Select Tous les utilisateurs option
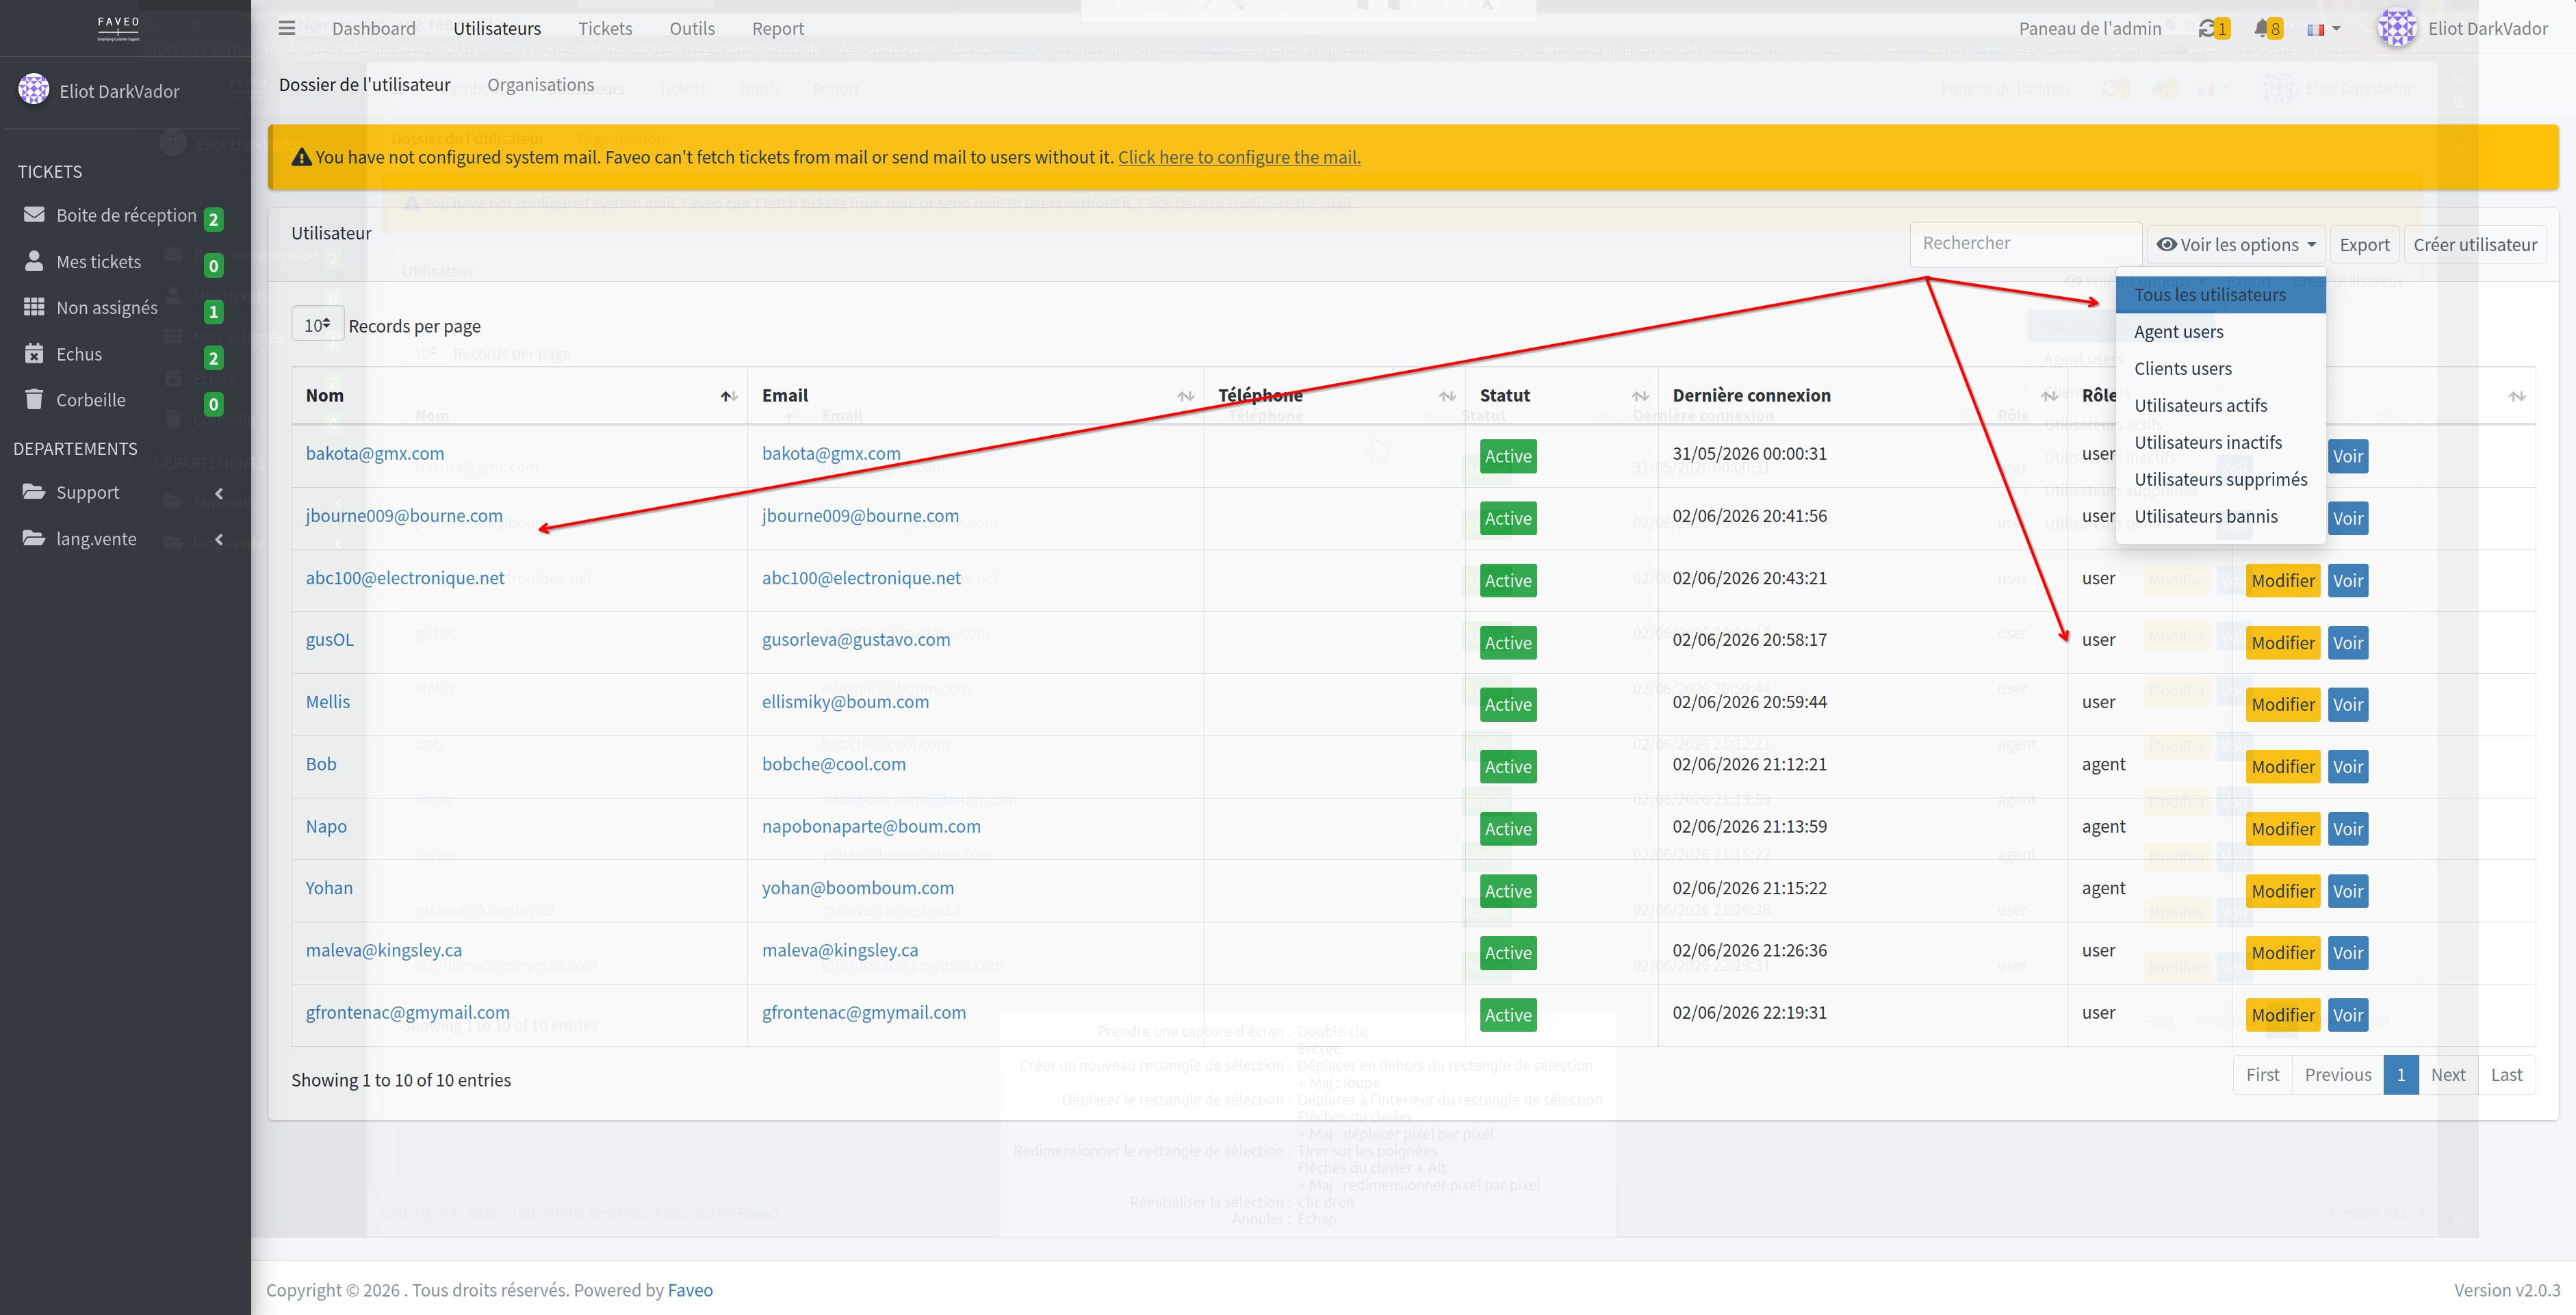Screen dimensions: 2576x1315 tap(2220, 294)
